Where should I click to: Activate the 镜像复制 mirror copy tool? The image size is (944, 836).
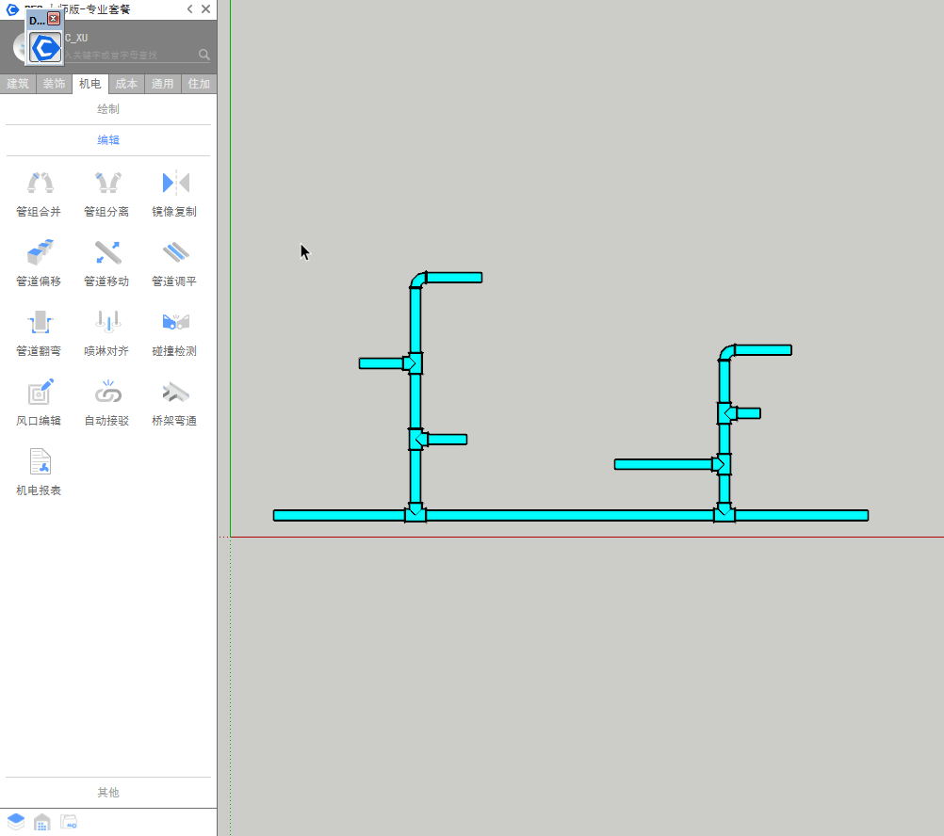(174, 192)
